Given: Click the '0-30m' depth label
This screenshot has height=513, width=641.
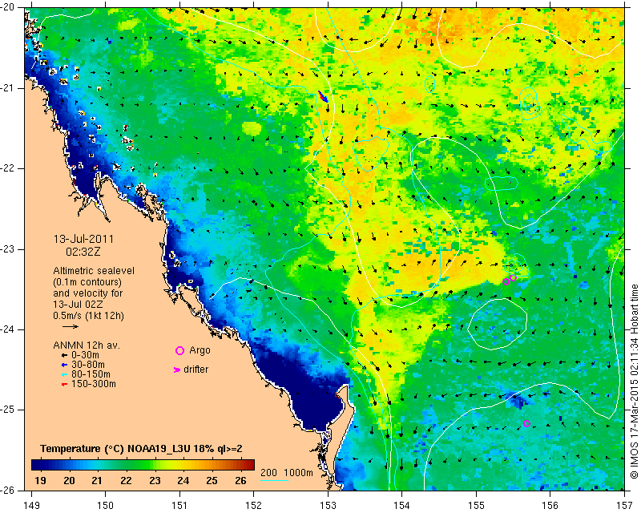Looking at the screenshot, I should (x=85, y=355).
